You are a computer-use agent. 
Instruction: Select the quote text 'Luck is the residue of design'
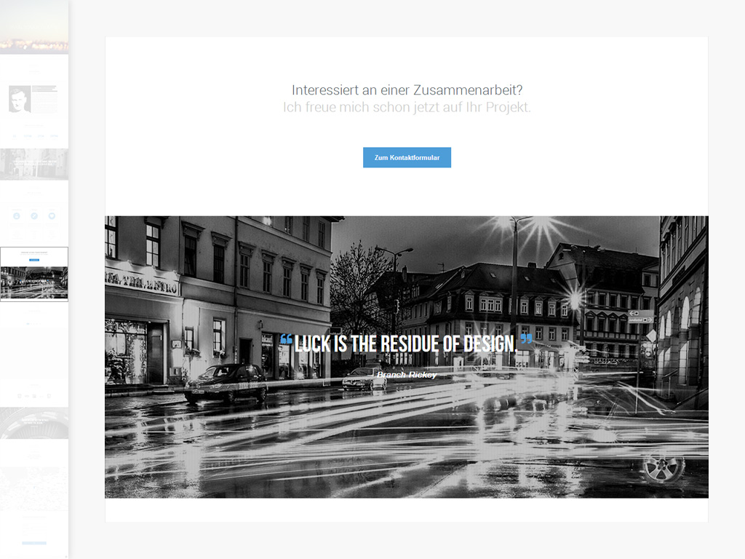click(x=406, y=344)
